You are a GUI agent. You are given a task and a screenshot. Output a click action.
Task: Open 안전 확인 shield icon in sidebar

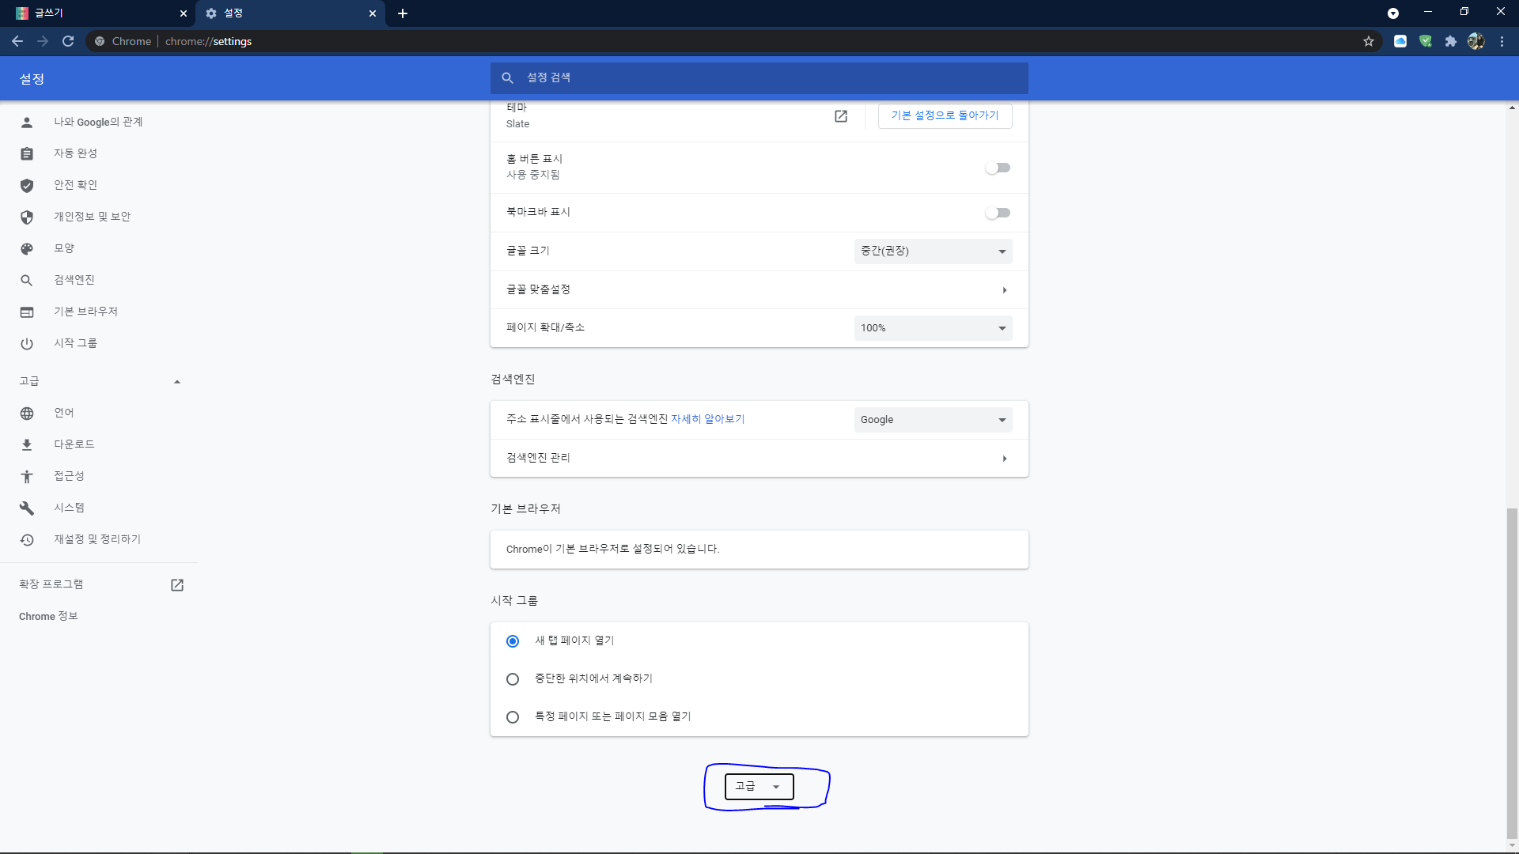(27, 185)
